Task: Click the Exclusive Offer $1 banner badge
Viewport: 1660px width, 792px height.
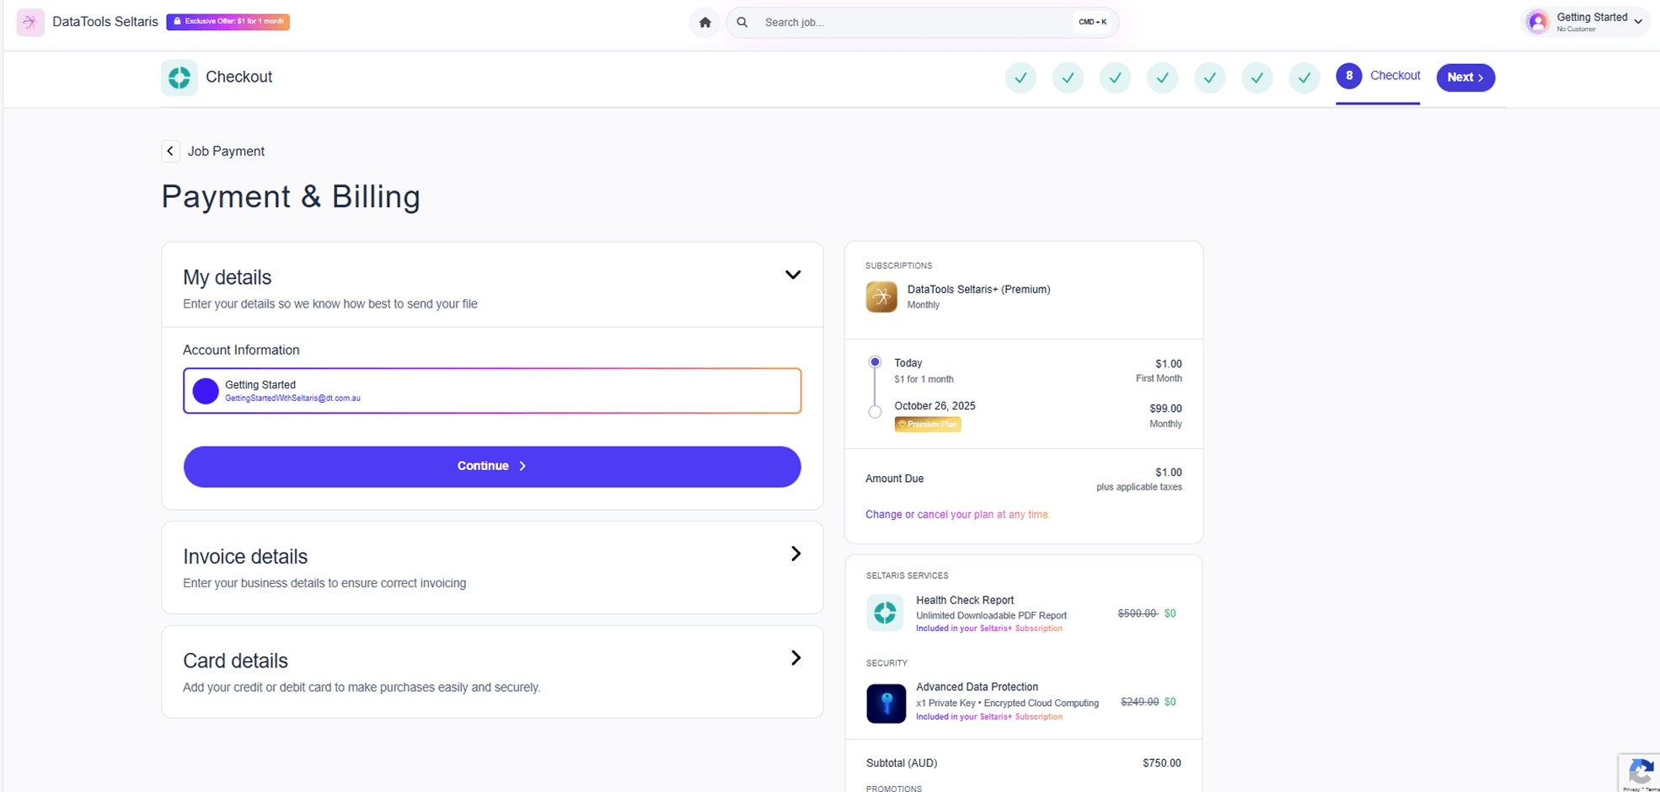Action: click(x=228, y=22)
